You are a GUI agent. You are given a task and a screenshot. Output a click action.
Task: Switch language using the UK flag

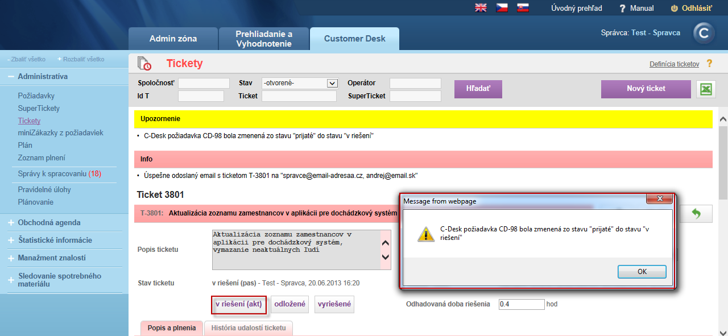tap(481, 8)
